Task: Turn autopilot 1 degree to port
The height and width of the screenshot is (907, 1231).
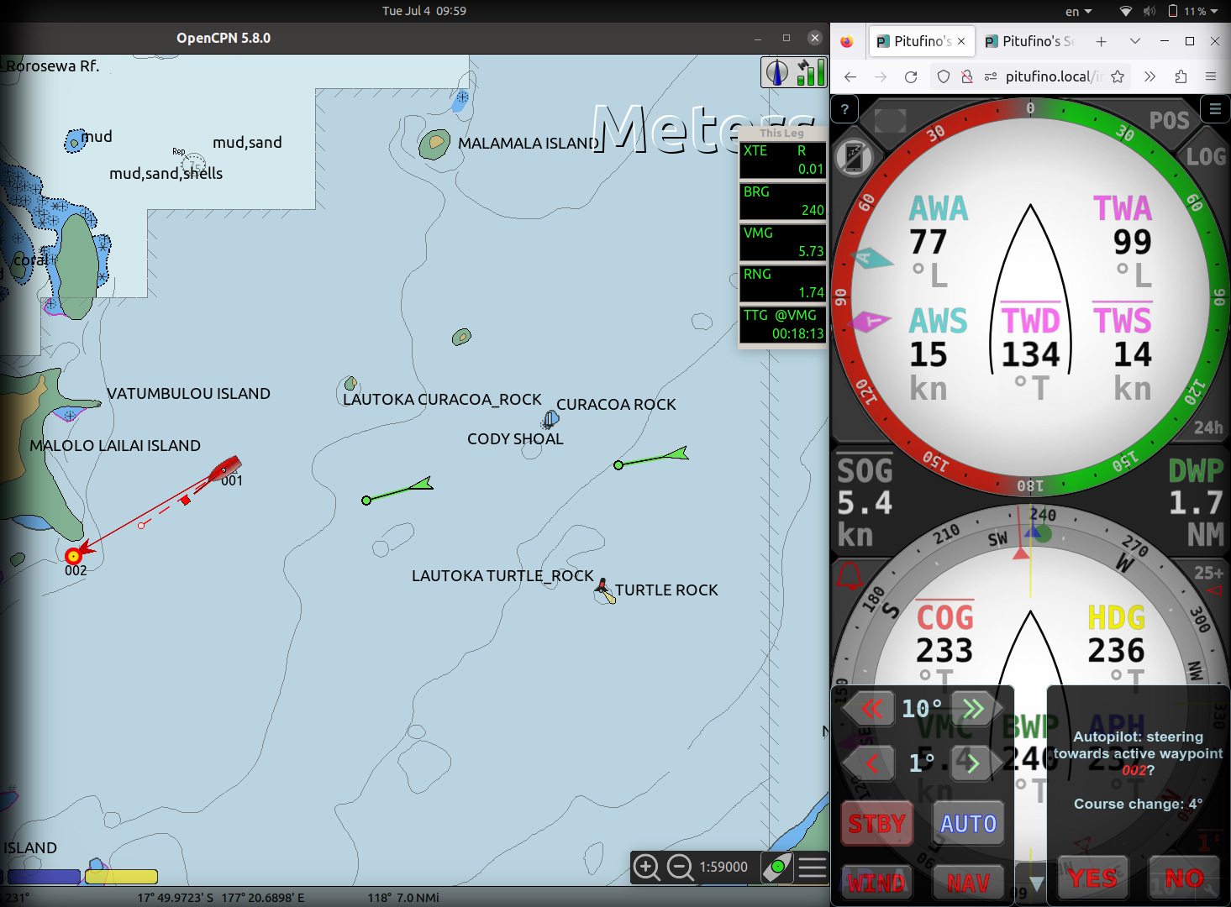Action: tap(868, 763)
